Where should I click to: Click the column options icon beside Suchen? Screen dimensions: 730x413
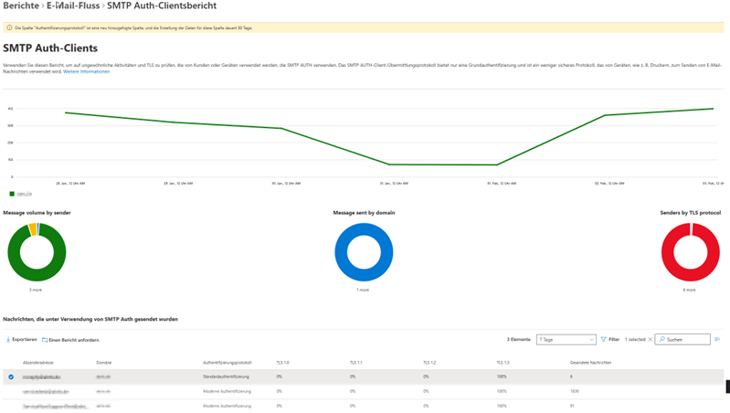[x=717, y=339]
